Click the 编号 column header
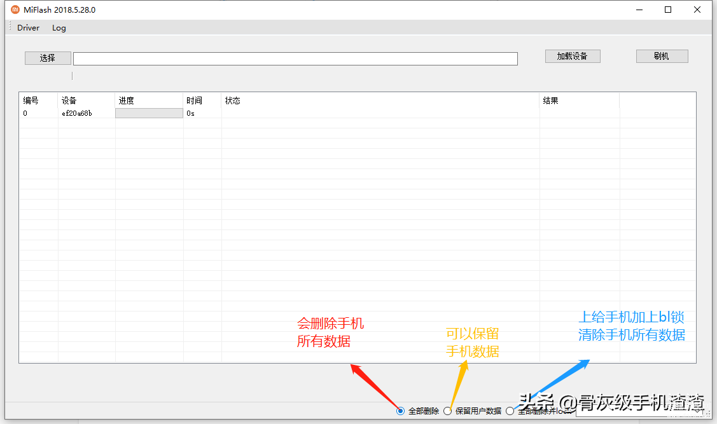Image resolution: width=717 pixels, height=424 pixels. [38, 100]
